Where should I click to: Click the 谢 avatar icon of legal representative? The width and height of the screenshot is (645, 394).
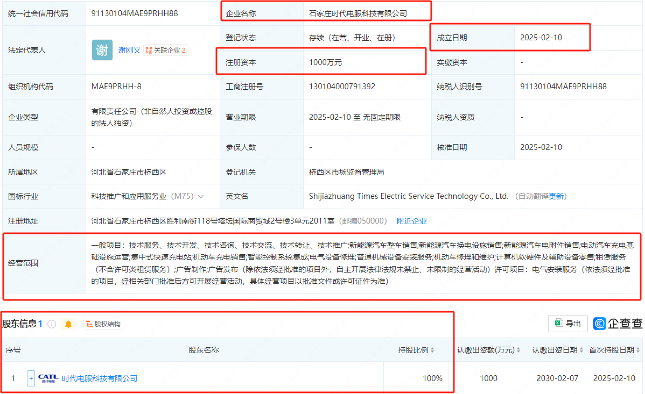[102, 50]
